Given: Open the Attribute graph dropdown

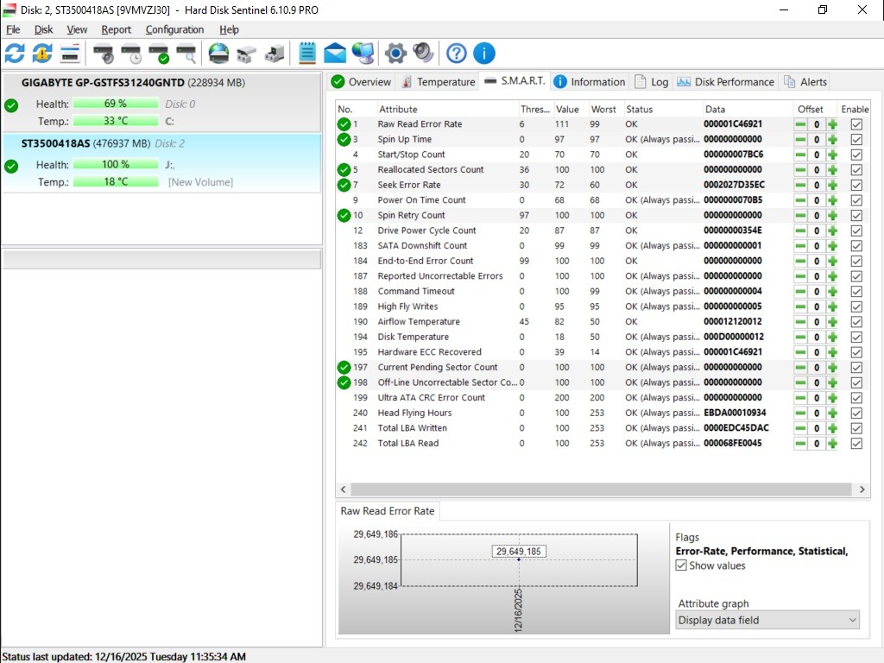Looking at the screenshot, I should (x=767, y=620).
